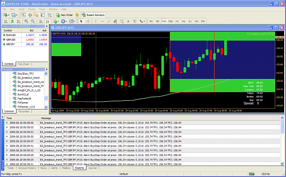
Task: Select the Crosshair tool
Action: [88, 21]
